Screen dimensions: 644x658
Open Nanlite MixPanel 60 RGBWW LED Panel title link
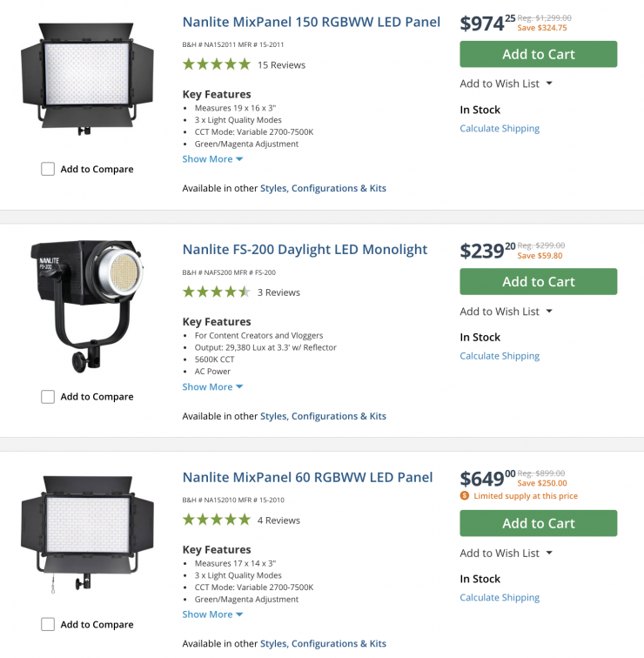(x=307, y=477)
